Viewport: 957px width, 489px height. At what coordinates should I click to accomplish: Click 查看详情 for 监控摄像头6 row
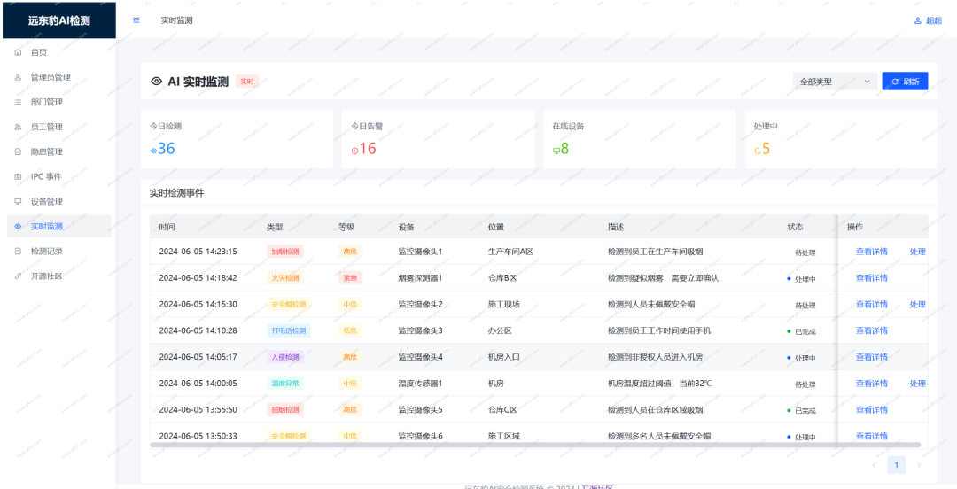coord(872,436)
